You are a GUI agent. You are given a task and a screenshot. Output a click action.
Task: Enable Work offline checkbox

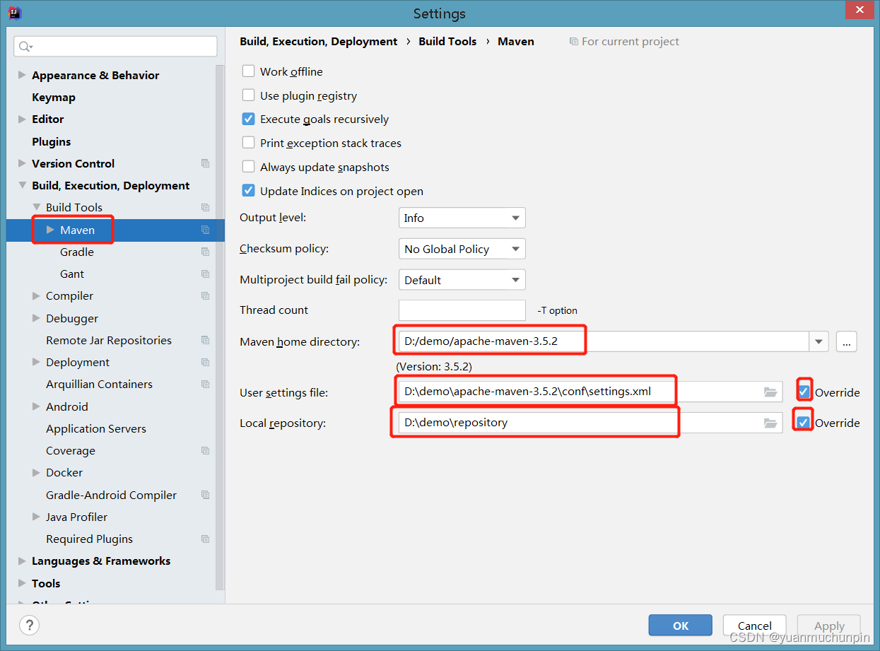tap(248, 71)
